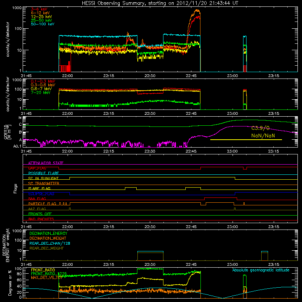Image resolution: width=302 pixels, height=302 pixels.
Task: Select the ATTENUATOR_STATE flag label
Action: [46, 163]
